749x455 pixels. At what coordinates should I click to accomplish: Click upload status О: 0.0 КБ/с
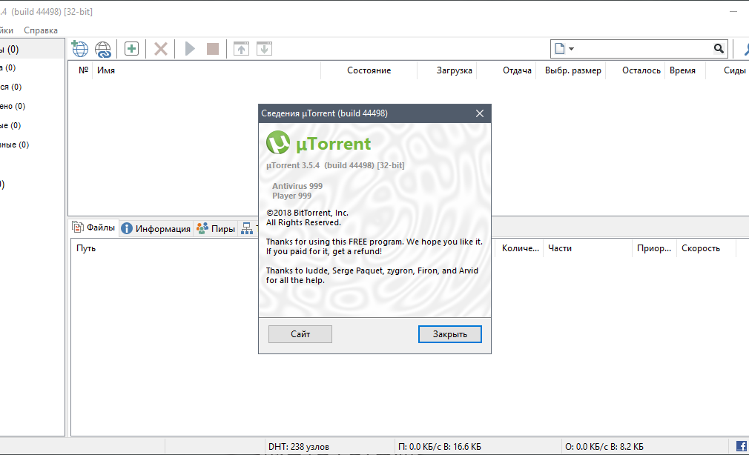tap(604, 447)
